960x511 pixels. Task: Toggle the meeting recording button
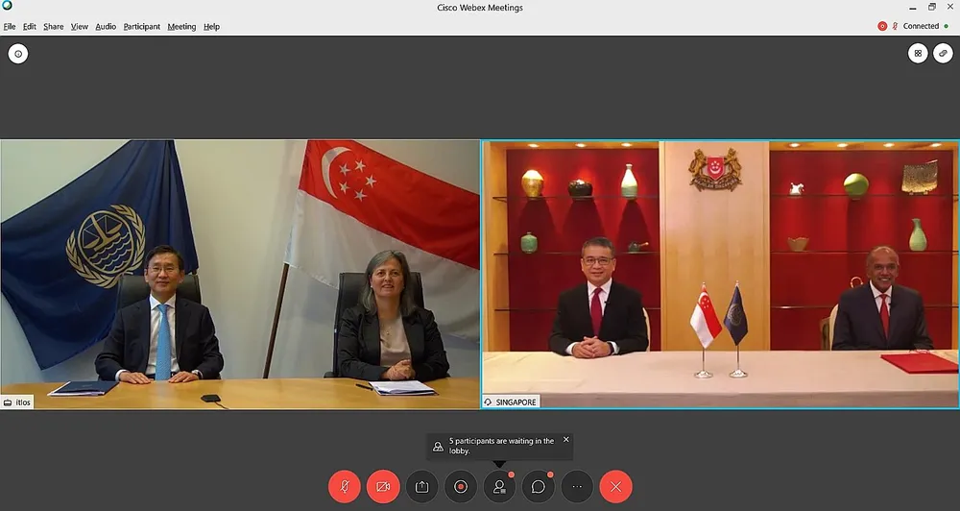pyautogui.click(x=461, y=486)
